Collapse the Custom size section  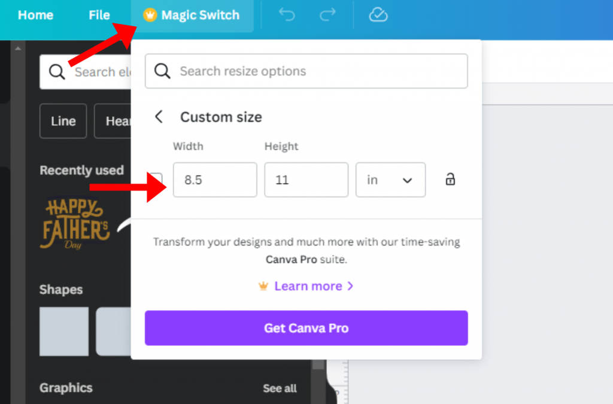[159, 117]
